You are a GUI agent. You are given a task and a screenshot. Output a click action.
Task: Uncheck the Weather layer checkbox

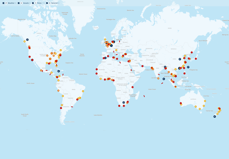click(x=3, y=3)
